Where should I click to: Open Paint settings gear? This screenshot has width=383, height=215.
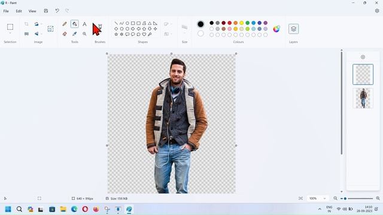[x=377, y=11]
